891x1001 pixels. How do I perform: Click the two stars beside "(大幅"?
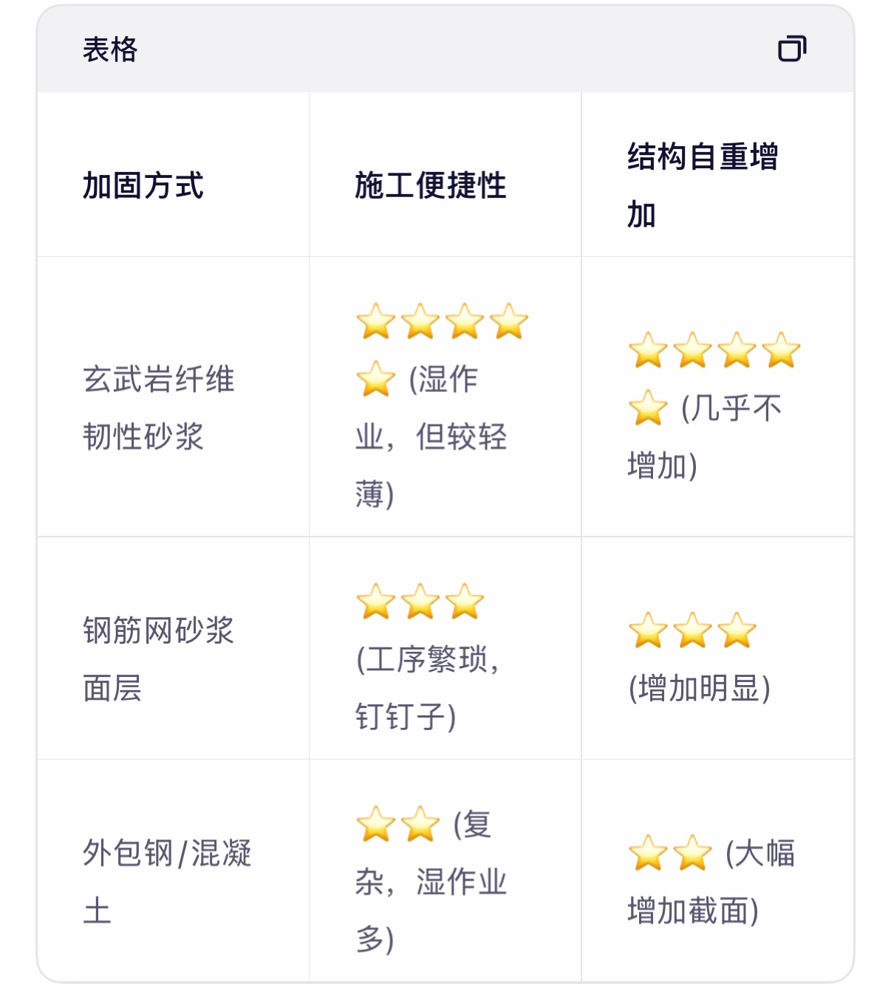click(670, 853)
